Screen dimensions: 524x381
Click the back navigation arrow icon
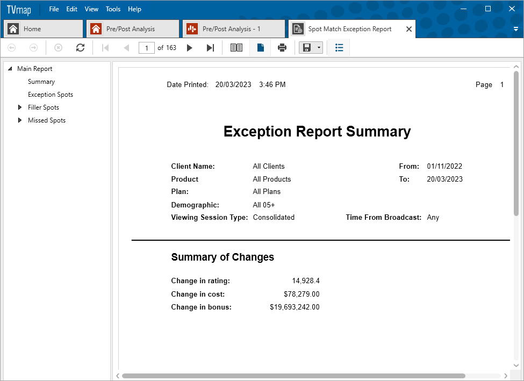point(12,48)
